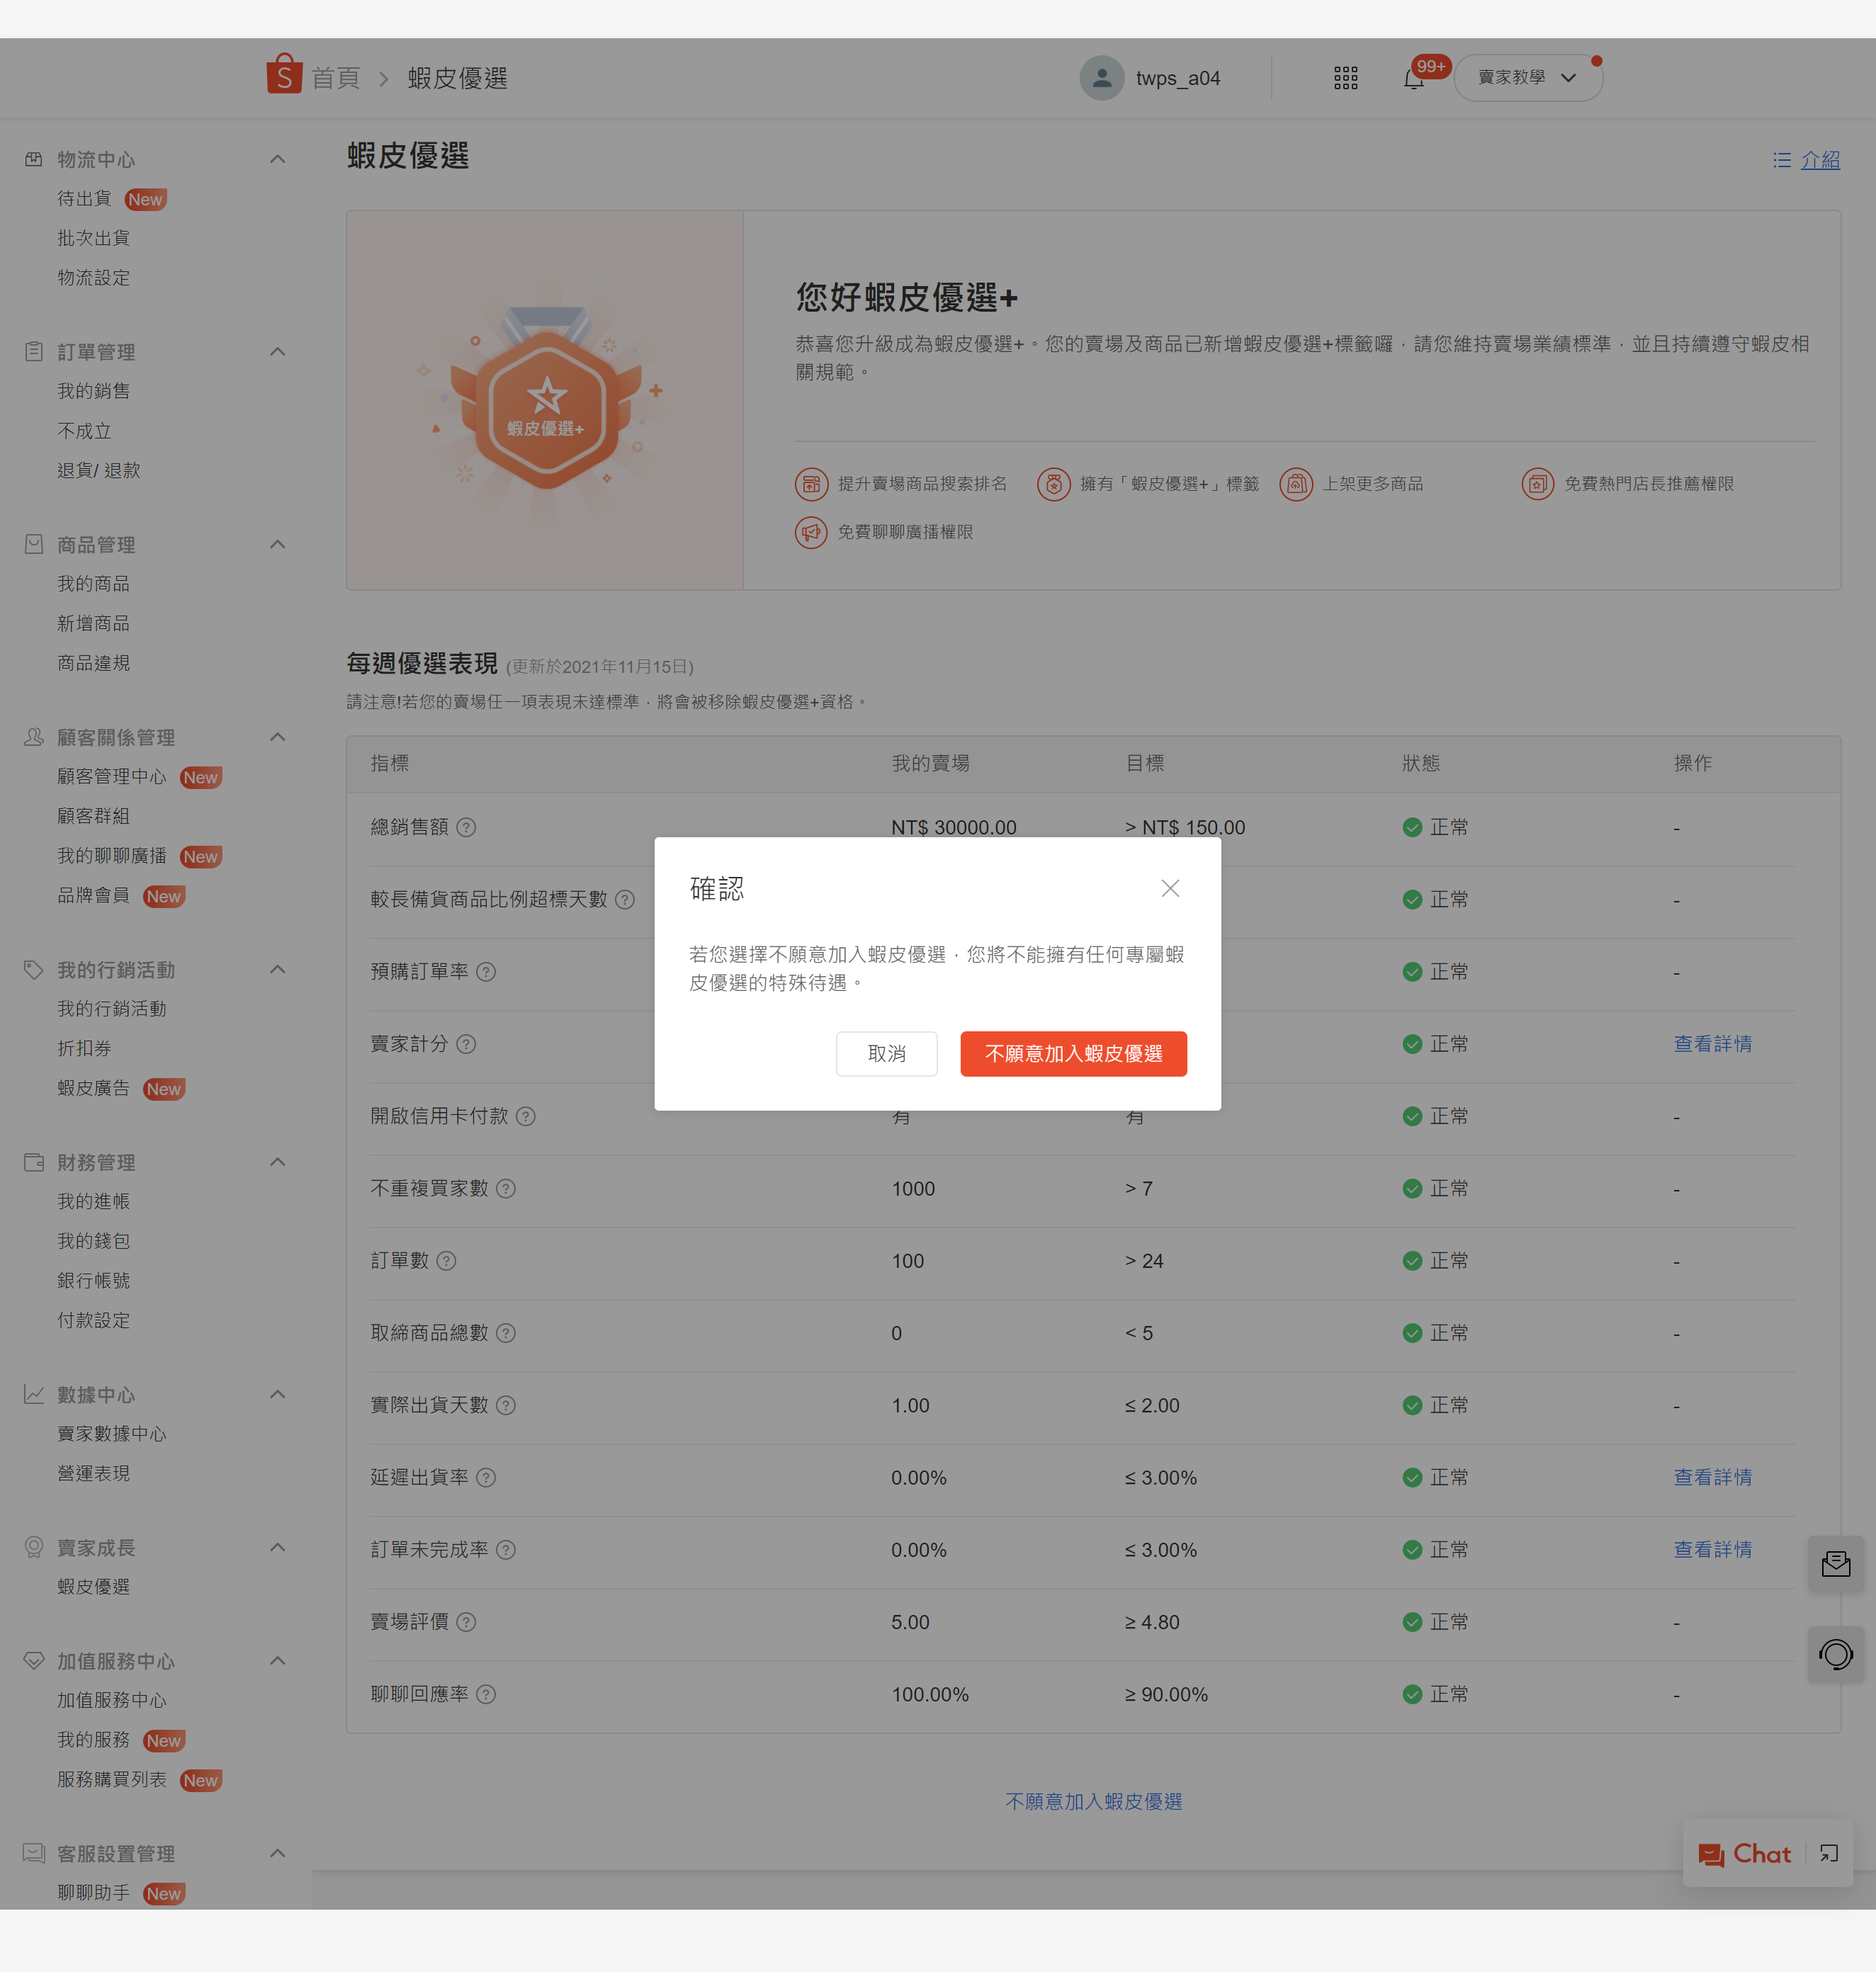Open the 介紹 link at top right
1876x1972 pixels.
(x=1819, y=160)
